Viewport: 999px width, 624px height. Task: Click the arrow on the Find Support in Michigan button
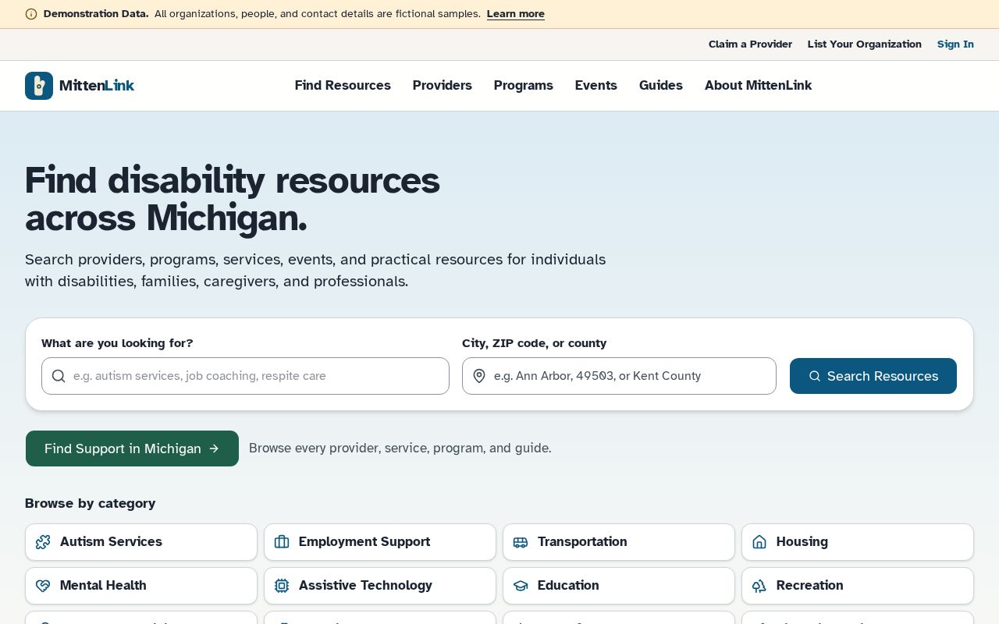pos(214,448)
